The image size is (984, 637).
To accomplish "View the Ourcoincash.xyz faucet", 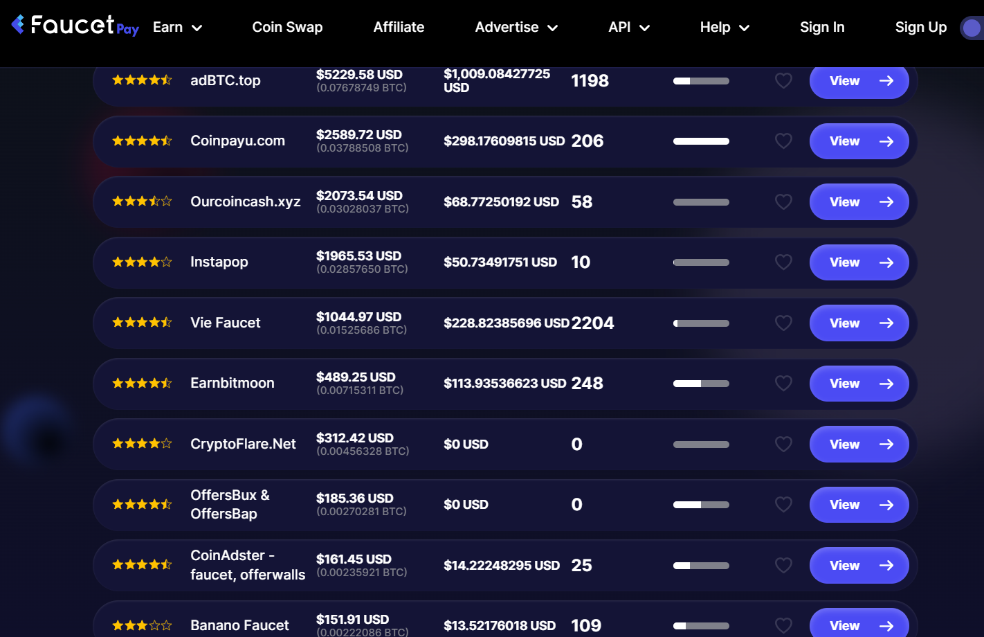I will pos(859,202).
